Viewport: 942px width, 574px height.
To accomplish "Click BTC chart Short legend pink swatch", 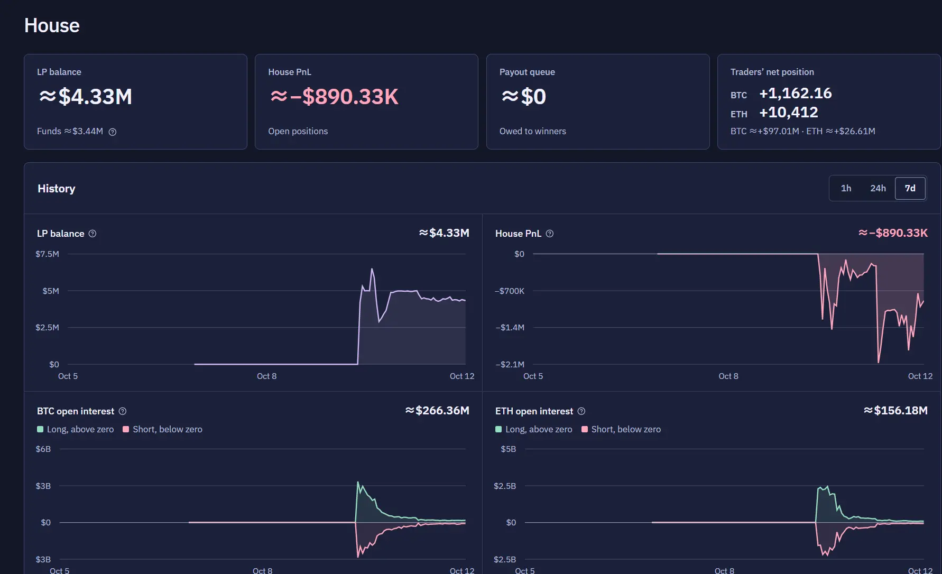I will (126, 429).
